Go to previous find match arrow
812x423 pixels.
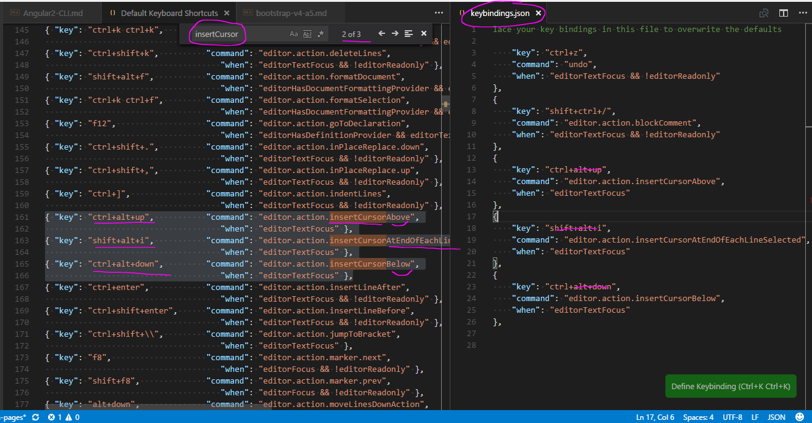click(381, 34)
